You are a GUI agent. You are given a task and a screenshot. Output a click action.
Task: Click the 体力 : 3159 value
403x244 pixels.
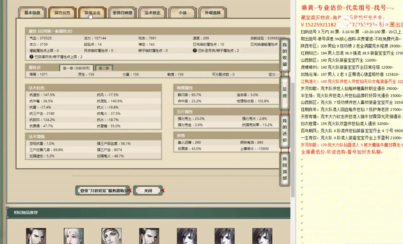point(39,44)
